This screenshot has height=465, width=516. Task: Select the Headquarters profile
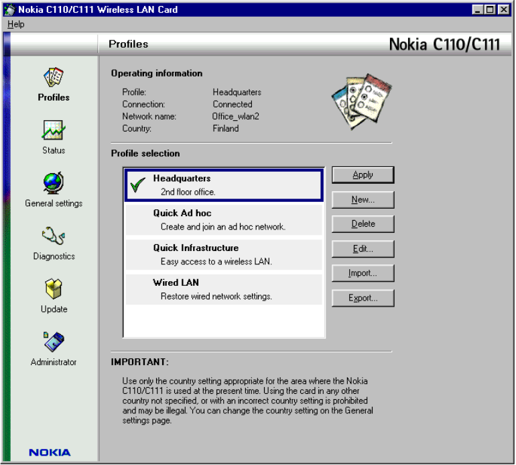224,185
